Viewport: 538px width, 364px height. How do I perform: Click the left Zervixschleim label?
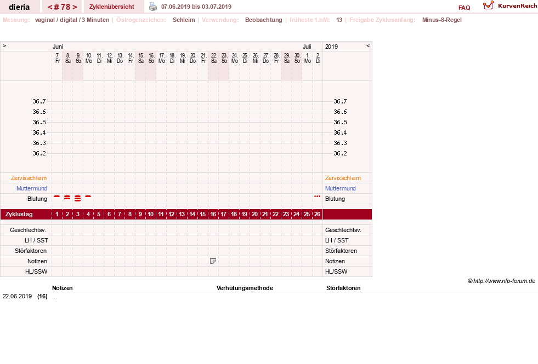point(29,178)
